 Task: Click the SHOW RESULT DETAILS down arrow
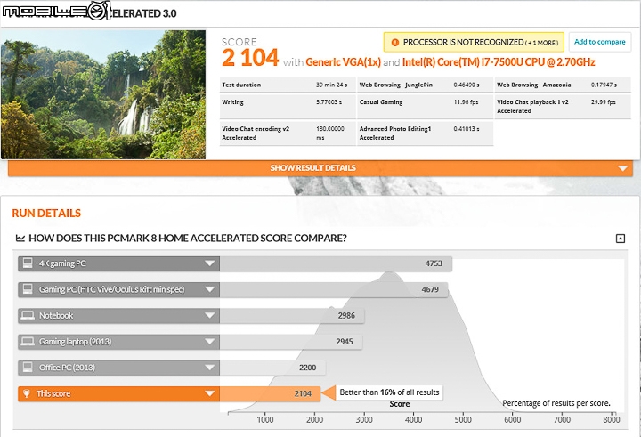[622, 168]
